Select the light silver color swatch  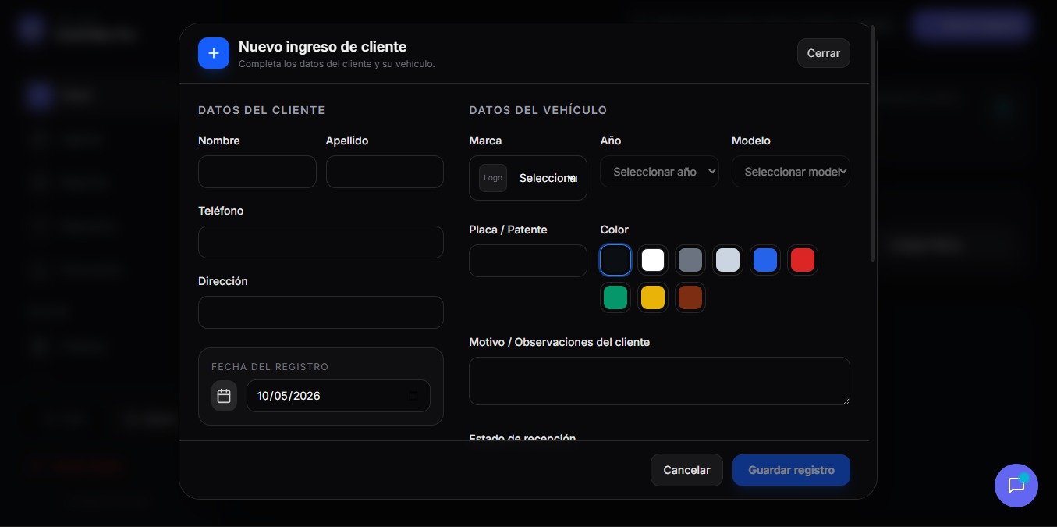click(x=728, y=260)
